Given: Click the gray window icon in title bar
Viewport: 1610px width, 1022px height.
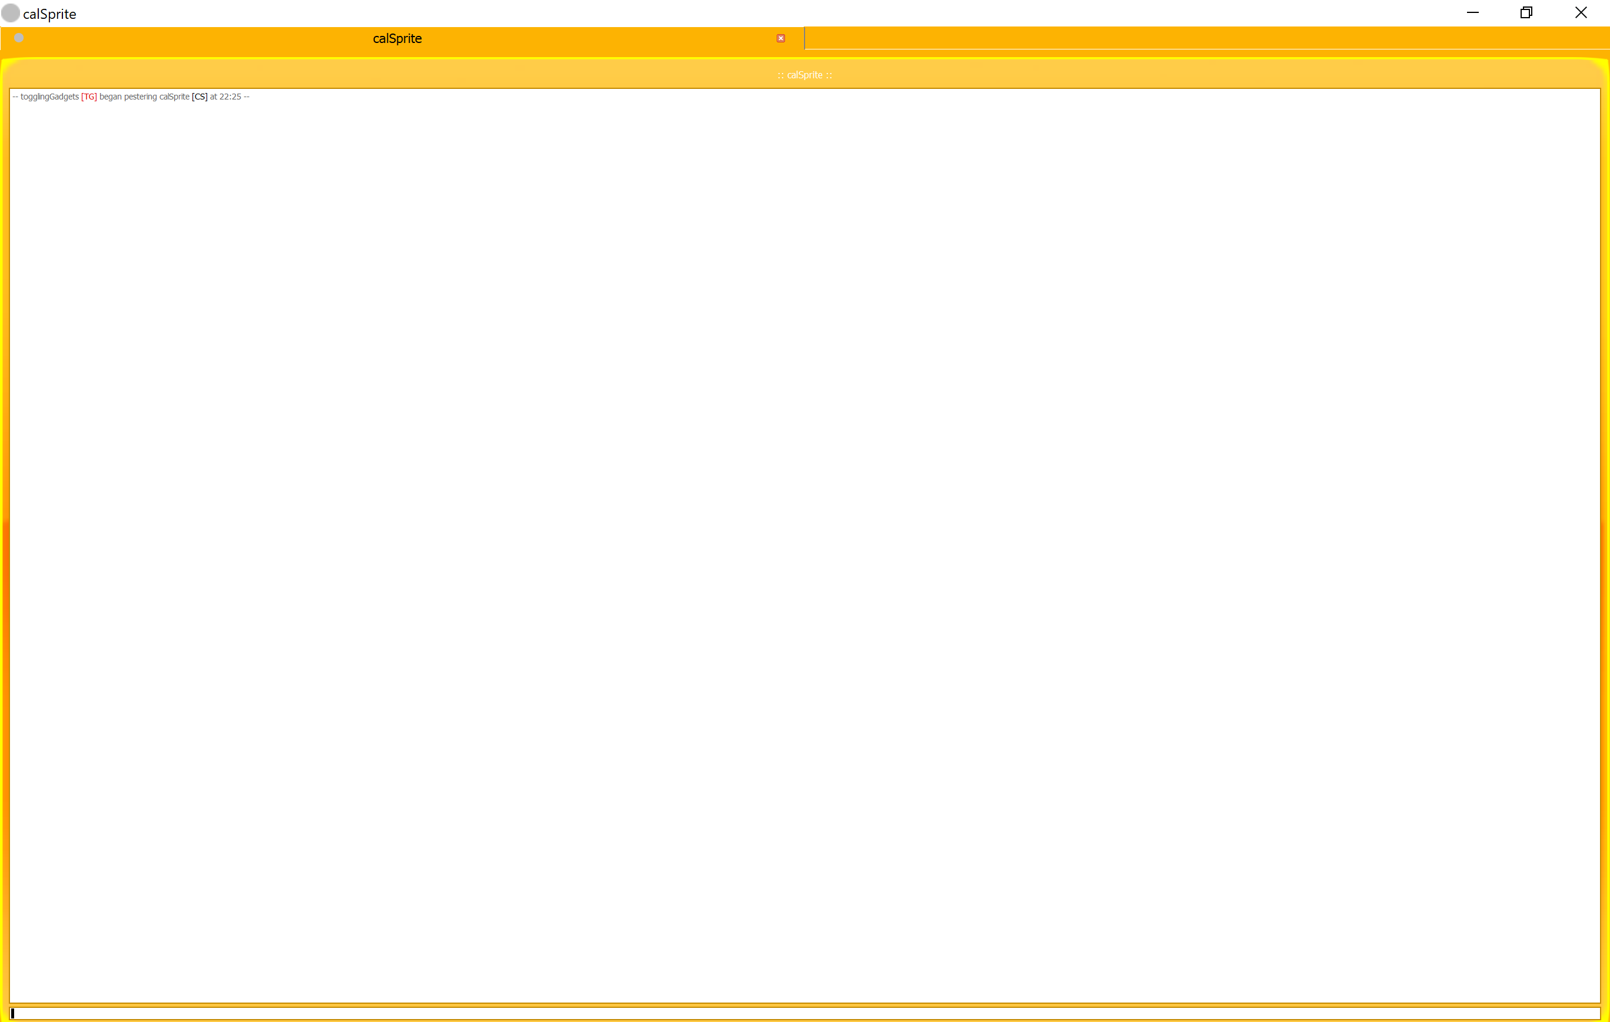Looking at the screenshot, I should (x=10, y=14).
